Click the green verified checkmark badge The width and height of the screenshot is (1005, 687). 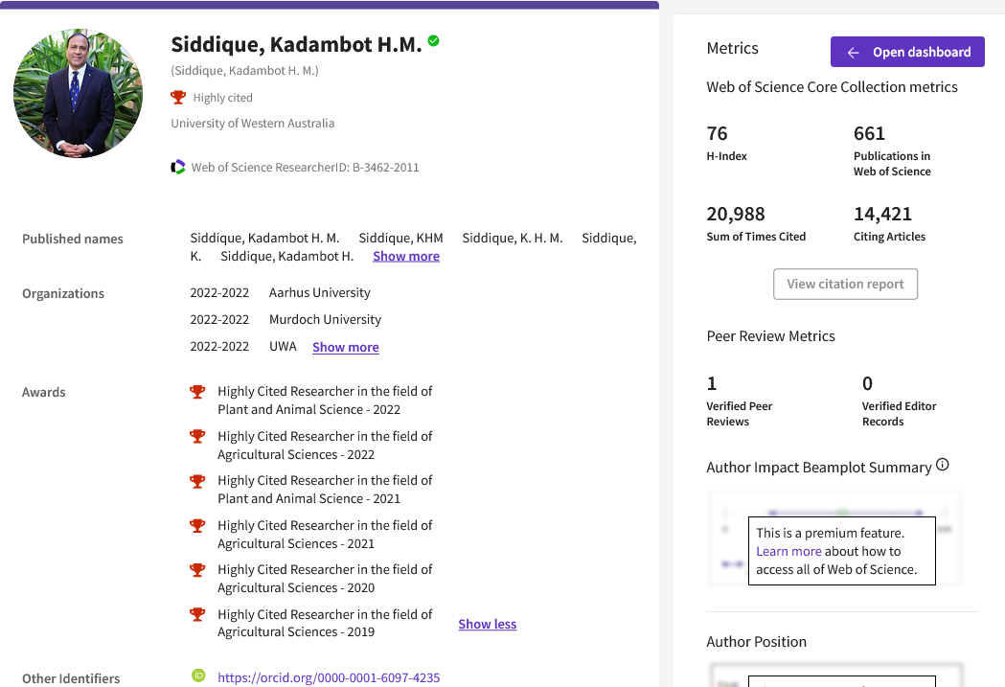[434, 41]
